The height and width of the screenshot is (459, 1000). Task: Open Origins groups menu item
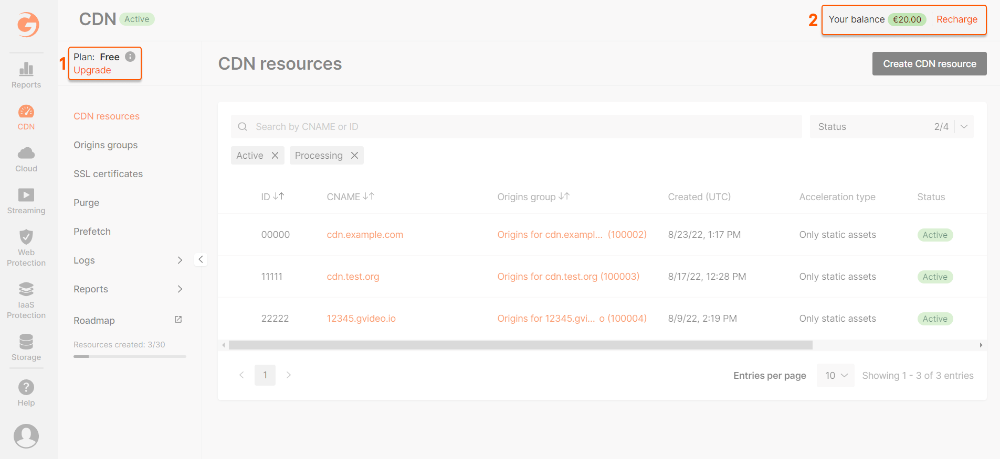tap(106, 145)
